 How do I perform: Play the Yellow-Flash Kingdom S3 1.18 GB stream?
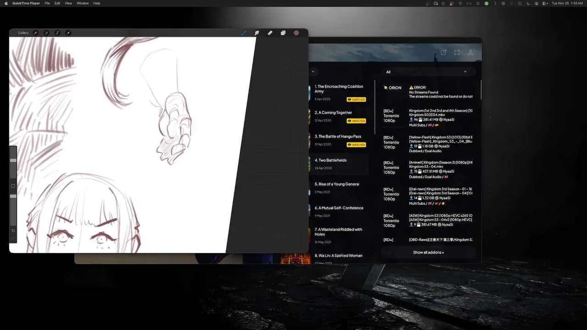[427, 144]
